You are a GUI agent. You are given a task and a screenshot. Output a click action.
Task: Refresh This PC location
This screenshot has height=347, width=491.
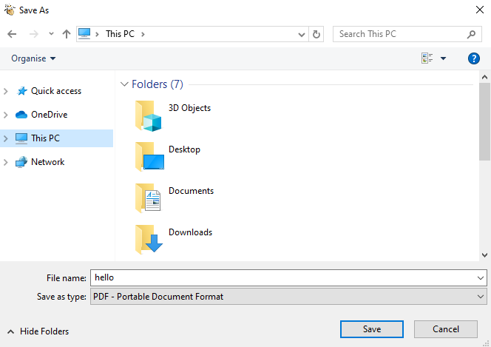click(316, 34)
